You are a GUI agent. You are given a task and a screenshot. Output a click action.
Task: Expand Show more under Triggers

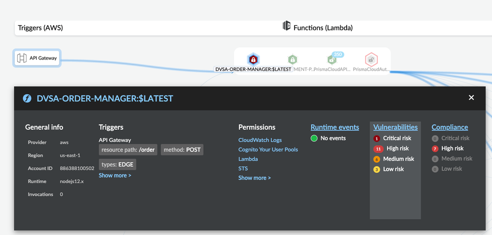(115, 176)
